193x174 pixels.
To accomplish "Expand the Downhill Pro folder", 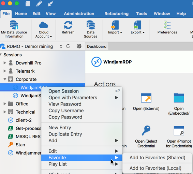I will point(5,63).
